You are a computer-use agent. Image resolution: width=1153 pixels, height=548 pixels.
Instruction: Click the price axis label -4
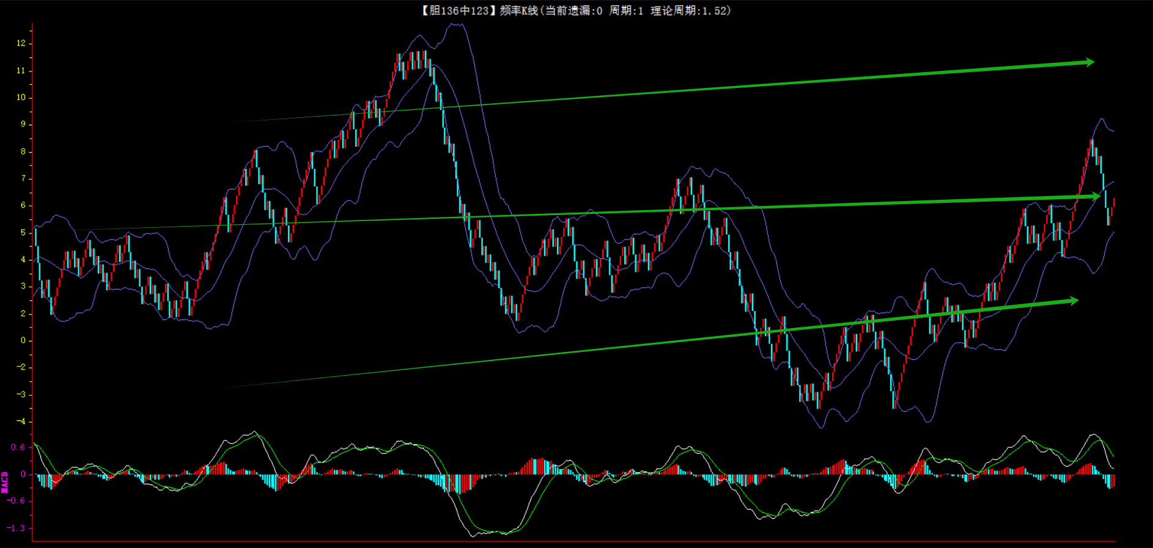coord(21,422)
